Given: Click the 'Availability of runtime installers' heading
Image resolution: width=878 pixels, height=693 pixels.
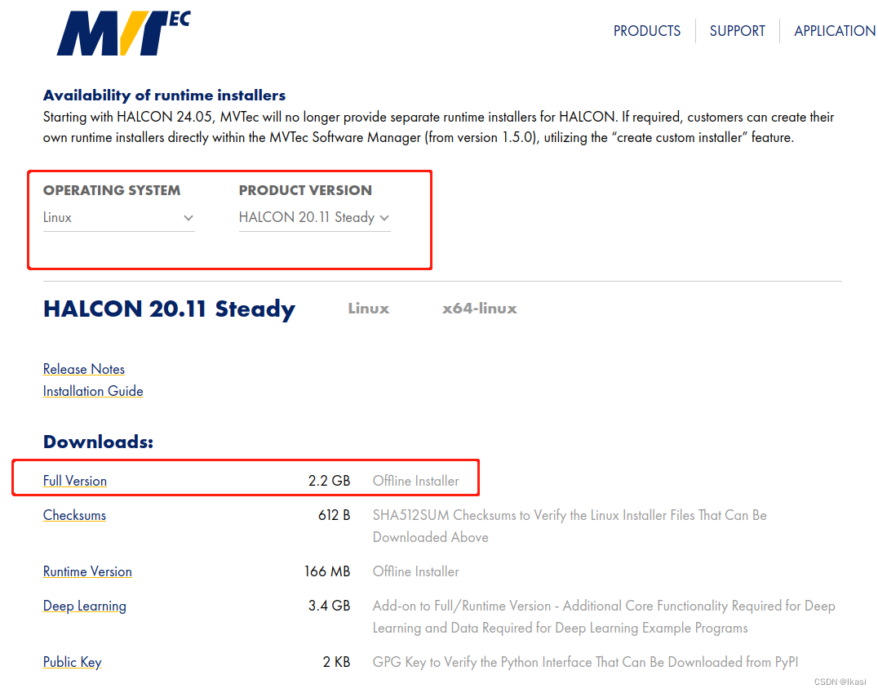Looking at the screenshot, I should 164,96.
